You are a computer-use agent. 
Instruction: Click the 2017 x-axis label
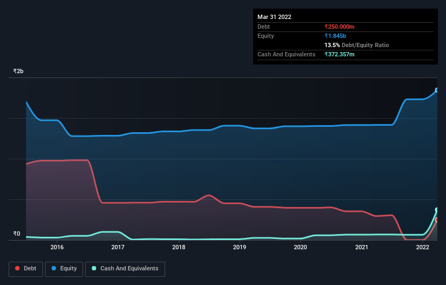118,247
